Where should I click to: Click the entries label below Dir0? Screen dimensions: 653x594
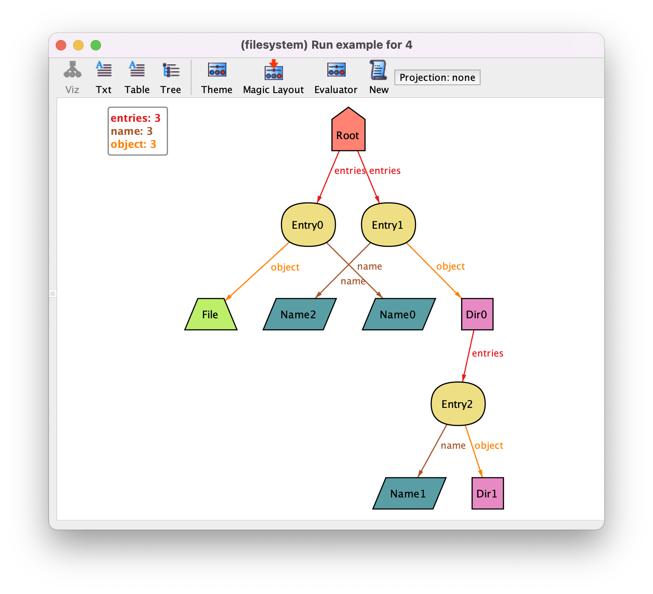488,353
